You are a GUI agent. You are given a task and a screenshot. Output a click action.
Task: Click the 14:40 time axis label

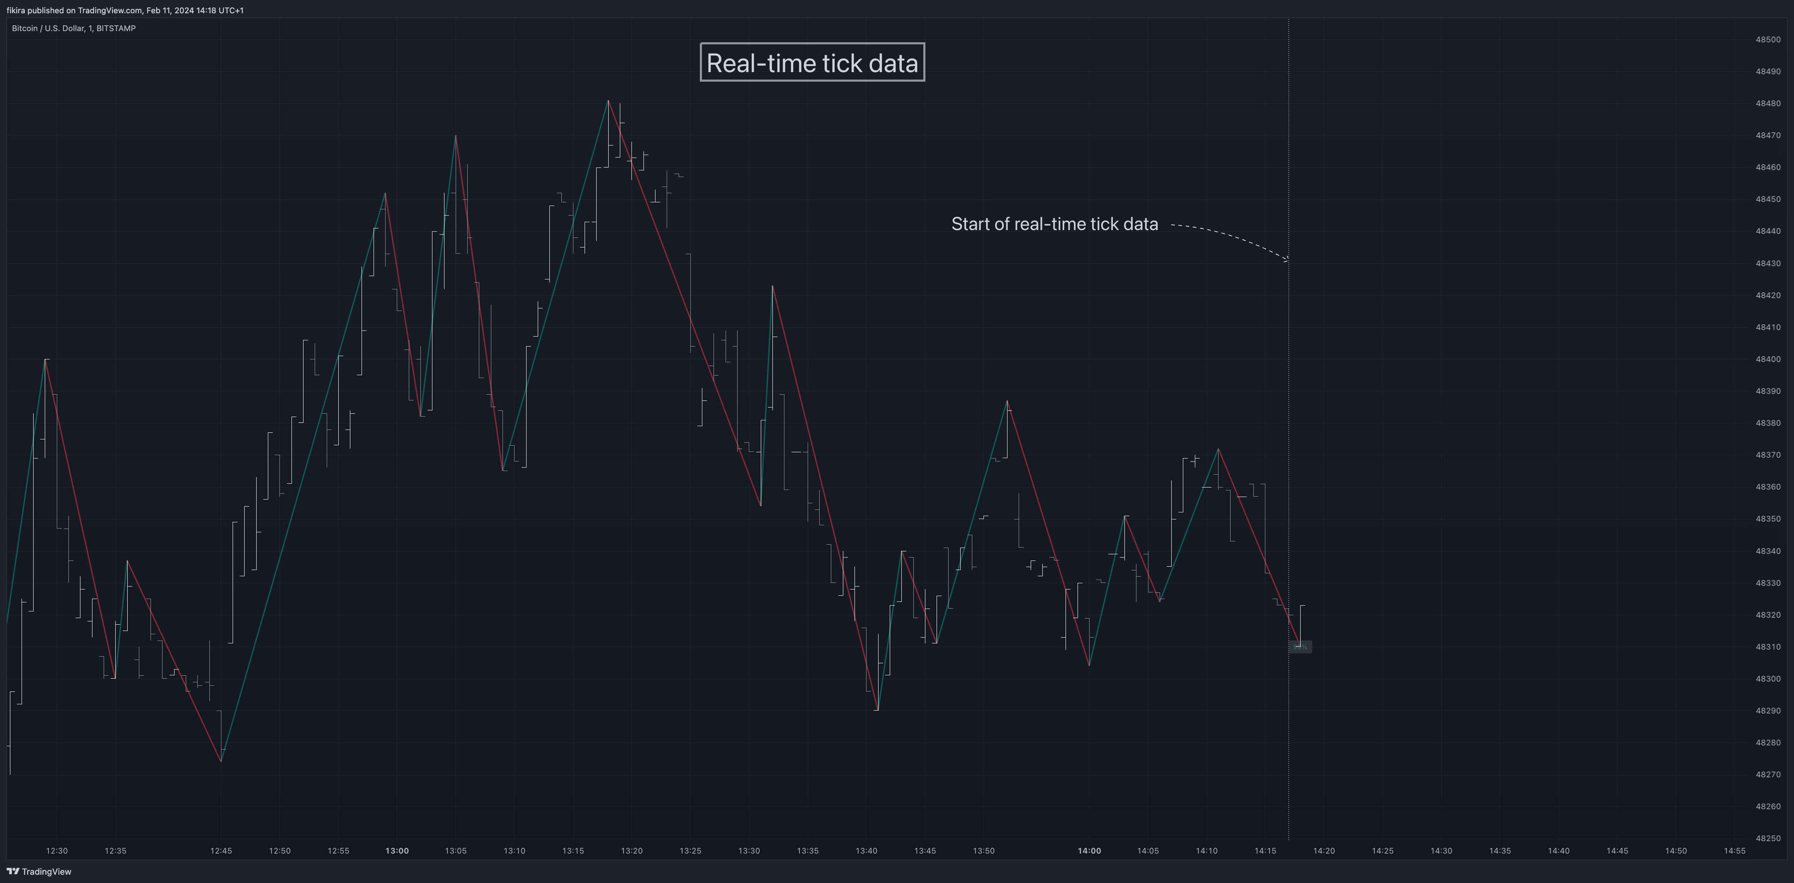coord(1559,851)
